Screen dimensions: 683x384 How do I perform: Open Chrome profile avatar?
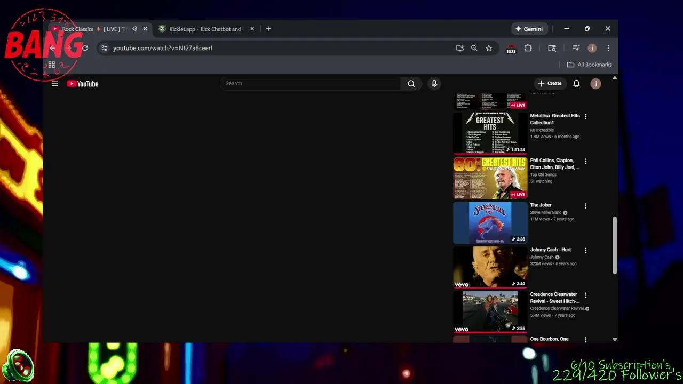click(x=592, y=48)
